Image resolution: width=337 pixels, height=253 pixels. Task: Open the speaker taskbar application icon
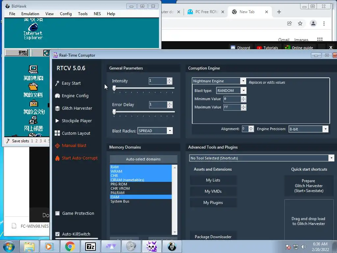coord(131,246)
